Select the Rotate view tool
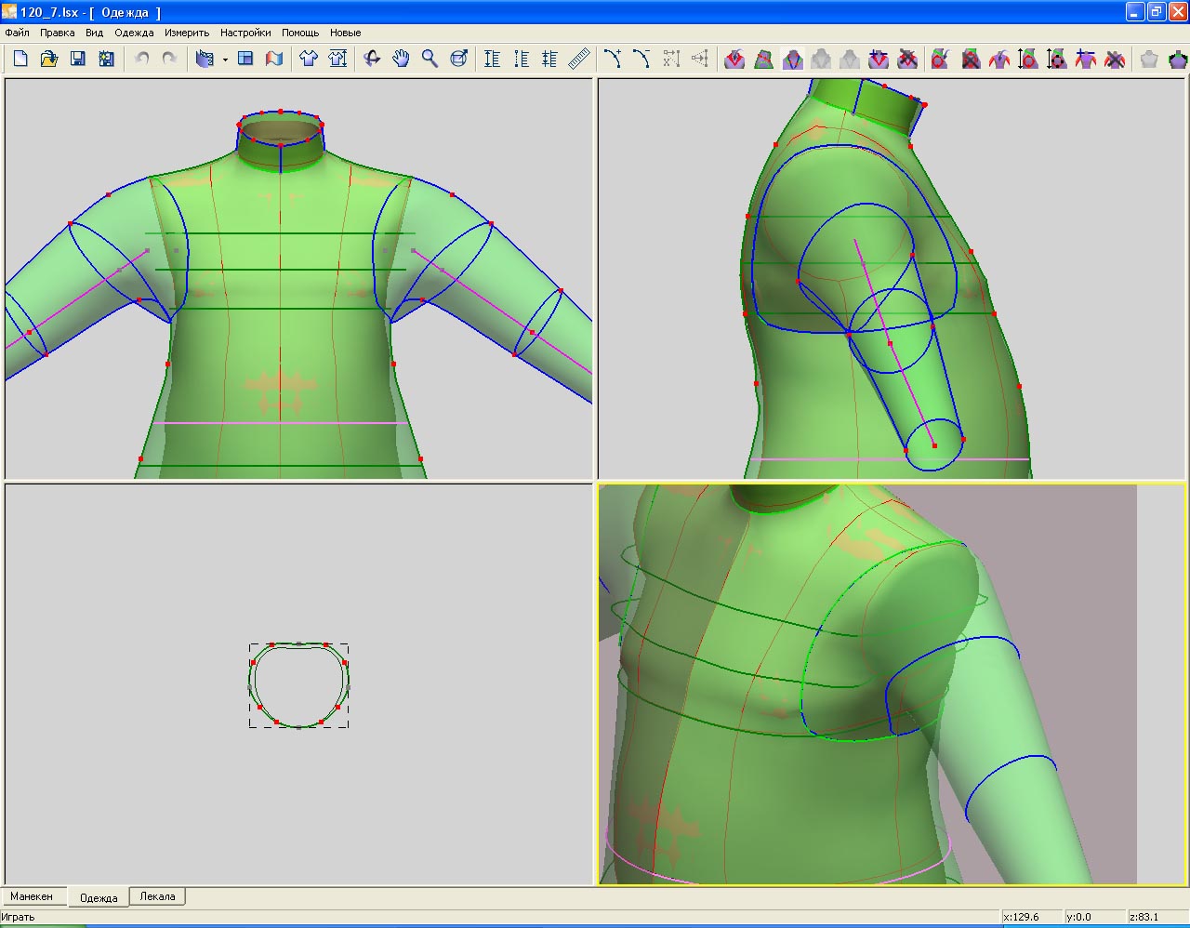This screenshot has height=928, width=1190. (x=372, y=59)
